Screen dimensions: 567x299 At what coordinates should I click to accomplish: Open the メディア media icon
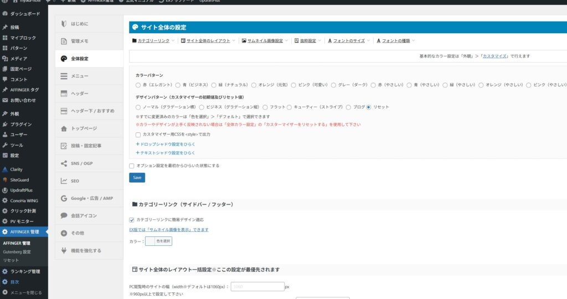(4, 58)
